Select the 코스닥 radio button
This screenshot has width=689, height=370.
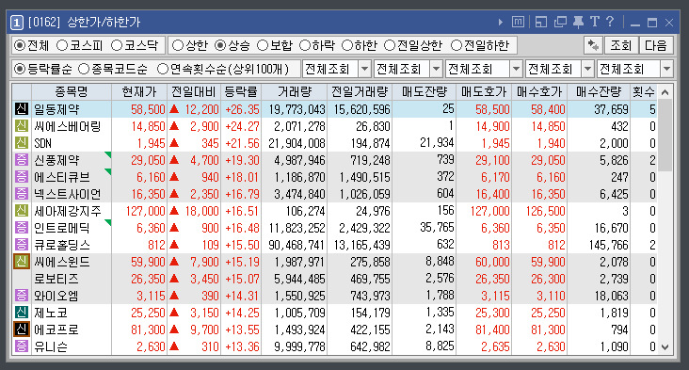[117, 45]
